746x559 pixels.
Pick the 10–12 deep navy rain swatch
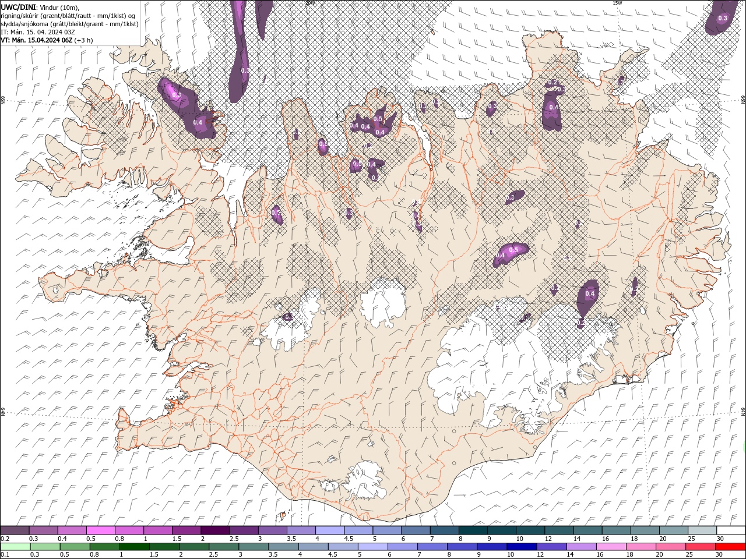[521, 547]
